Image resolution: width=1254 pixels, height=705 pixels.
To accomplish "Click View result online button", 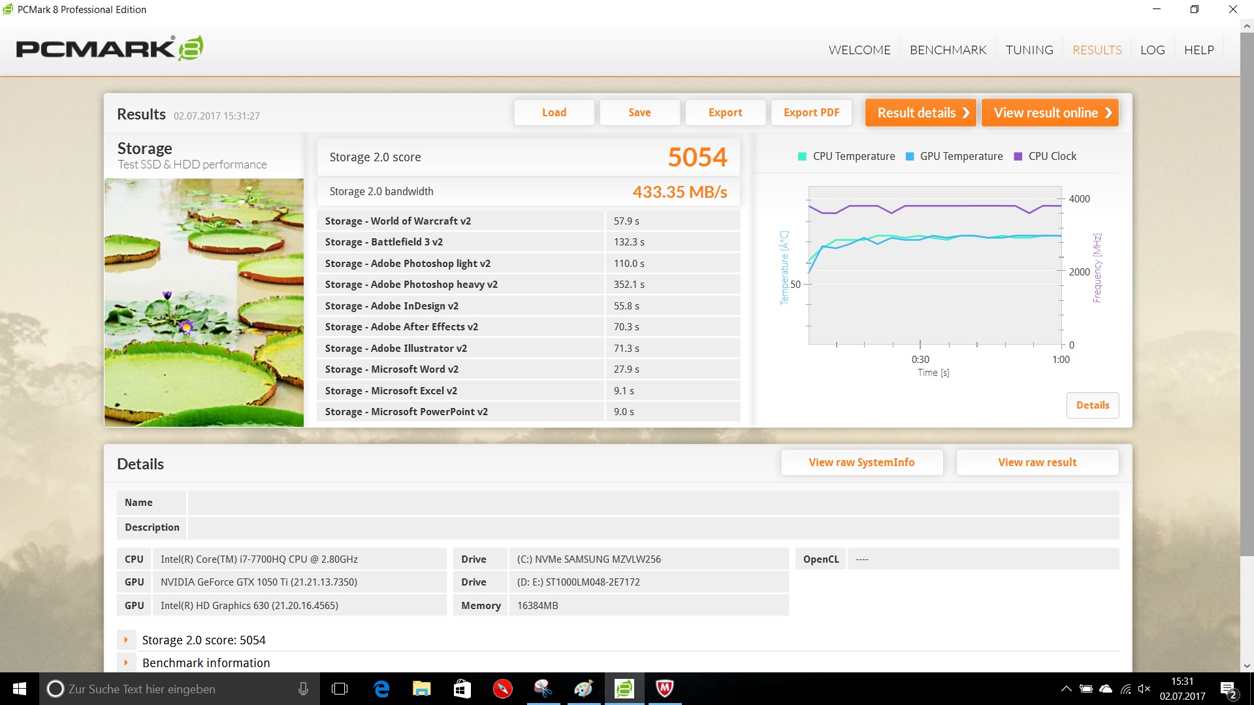I will point(1050,112).
